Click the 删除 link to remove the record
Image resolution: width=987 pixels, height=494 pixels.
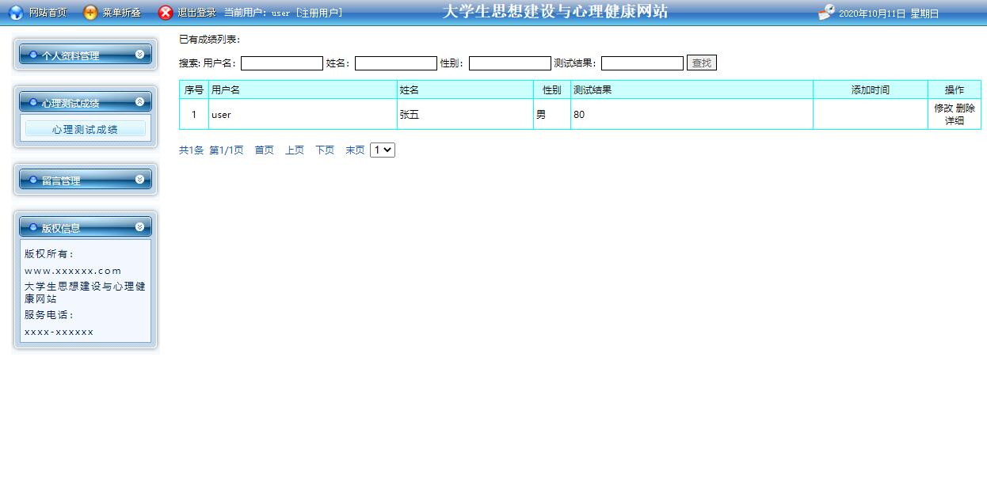point(966,108)
